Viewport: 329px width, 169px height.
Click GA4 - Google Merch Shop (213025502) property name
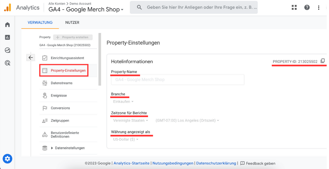tap(65, 45)
